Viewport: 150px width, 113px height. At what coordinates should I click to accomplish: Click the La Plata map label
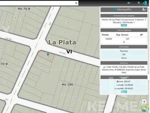coord(62,42)
